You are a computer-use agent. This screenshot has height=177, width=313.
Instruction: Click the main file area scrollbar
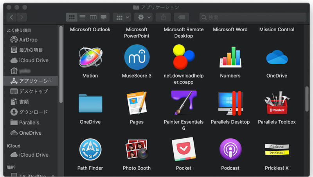(x=307, y=99)
